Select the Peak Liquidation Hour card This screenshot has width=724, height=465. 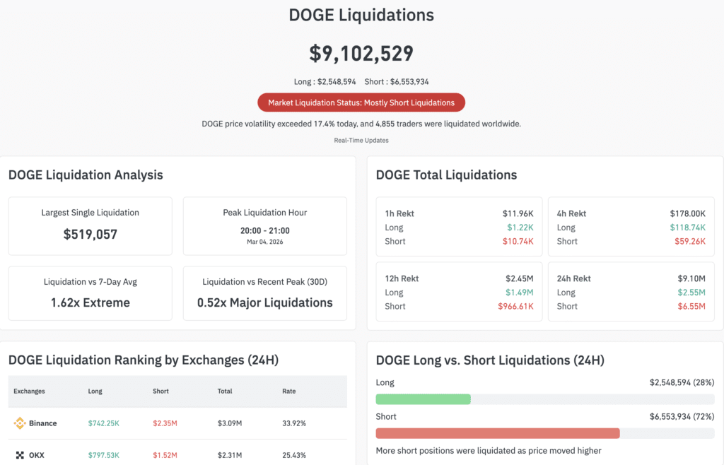coord(264,224)
